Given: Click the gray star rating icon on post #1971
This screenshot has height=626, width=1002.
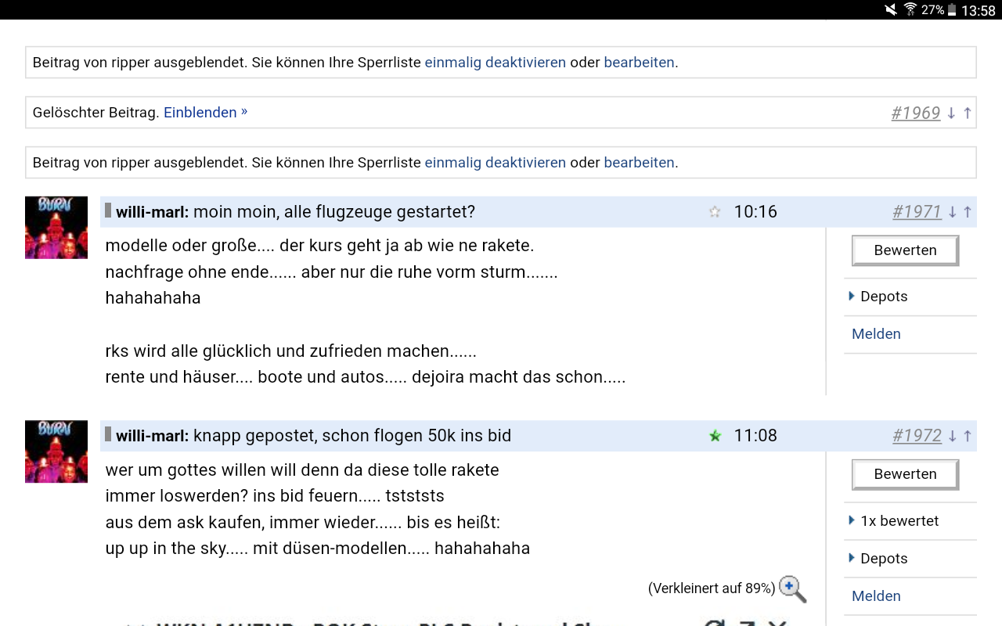Looking at the screenshot, I should click(x=714, y=211).
